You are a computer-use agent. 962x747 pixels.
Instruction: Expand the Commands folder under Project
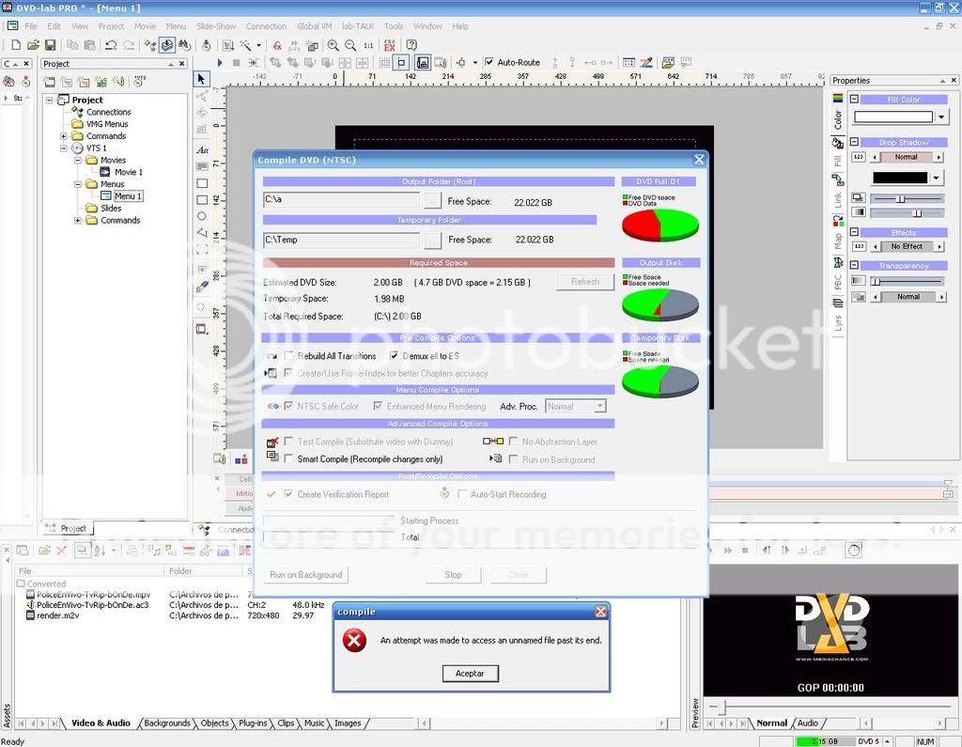pos(63,136)
